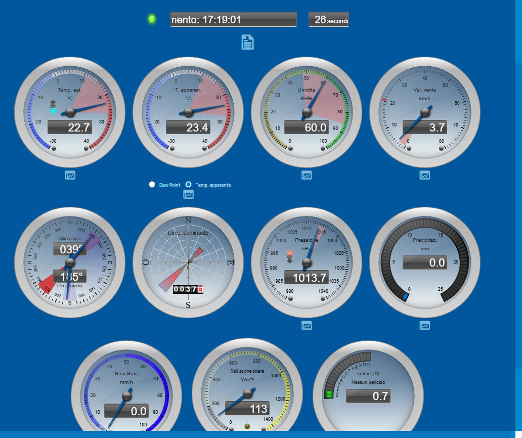The height and width of the screenshot is (438, 522).
Task: Select the Temp. apparente radio button
Action: point(189,185)
